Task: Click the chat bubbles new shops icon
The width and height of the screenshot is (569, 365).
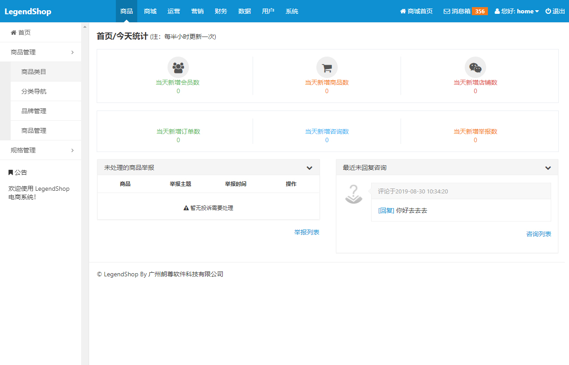Action: tap(475, 68)
